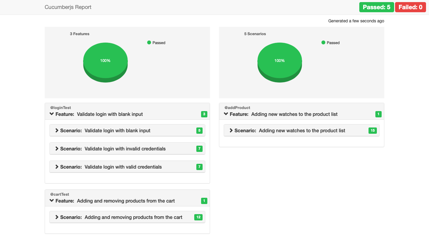Click the green step count badge showing 12
This screenshot has width=429, height=235.
pyautogui.click(x=198, y=217)
